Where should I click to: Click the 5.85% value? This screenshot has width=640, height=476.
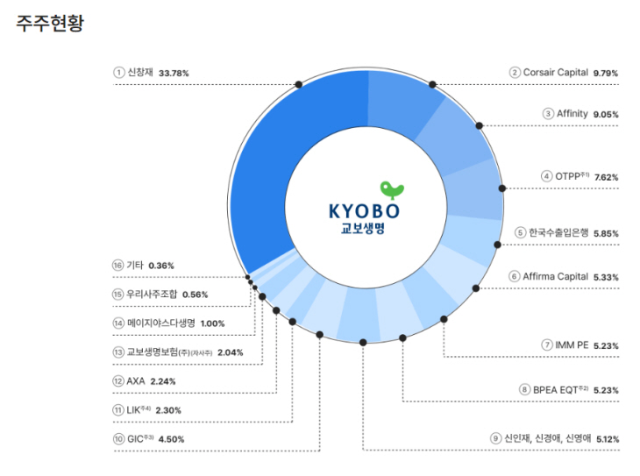click(606, 233)
